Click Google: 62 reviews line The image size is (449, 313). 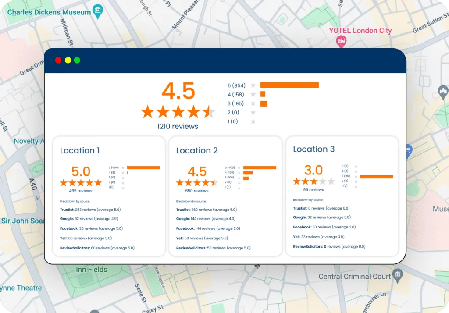[x=89, y=218]
